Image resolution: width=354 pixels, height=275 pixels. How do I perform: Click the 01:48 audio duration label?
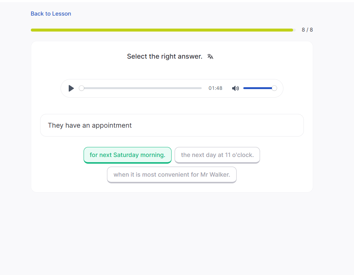[215, 88]
